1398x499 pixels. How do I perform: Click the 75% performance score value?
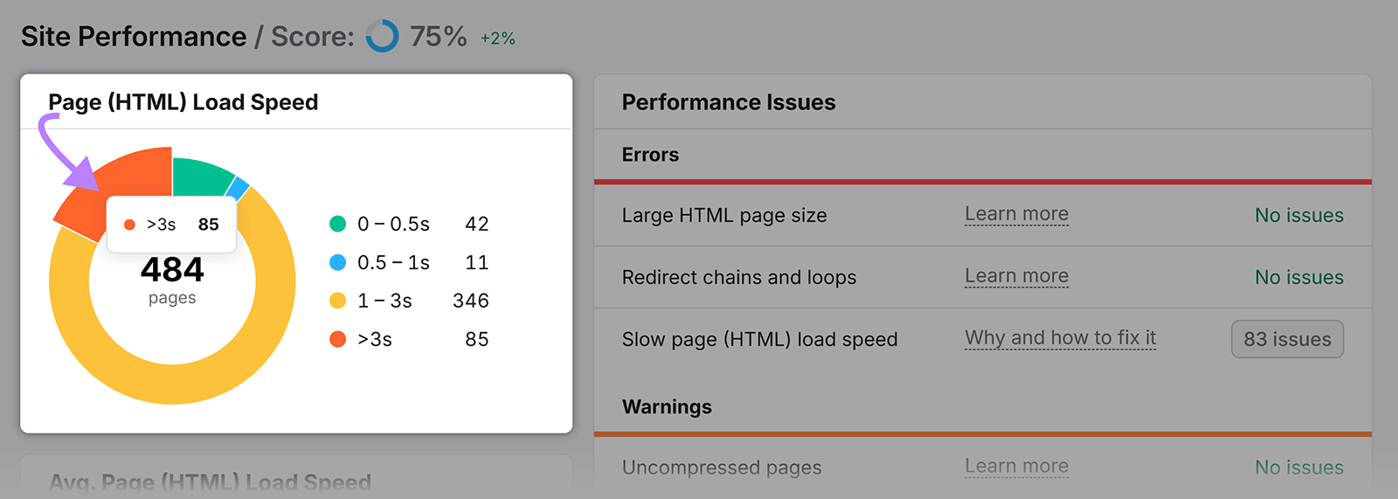(438, 37)
